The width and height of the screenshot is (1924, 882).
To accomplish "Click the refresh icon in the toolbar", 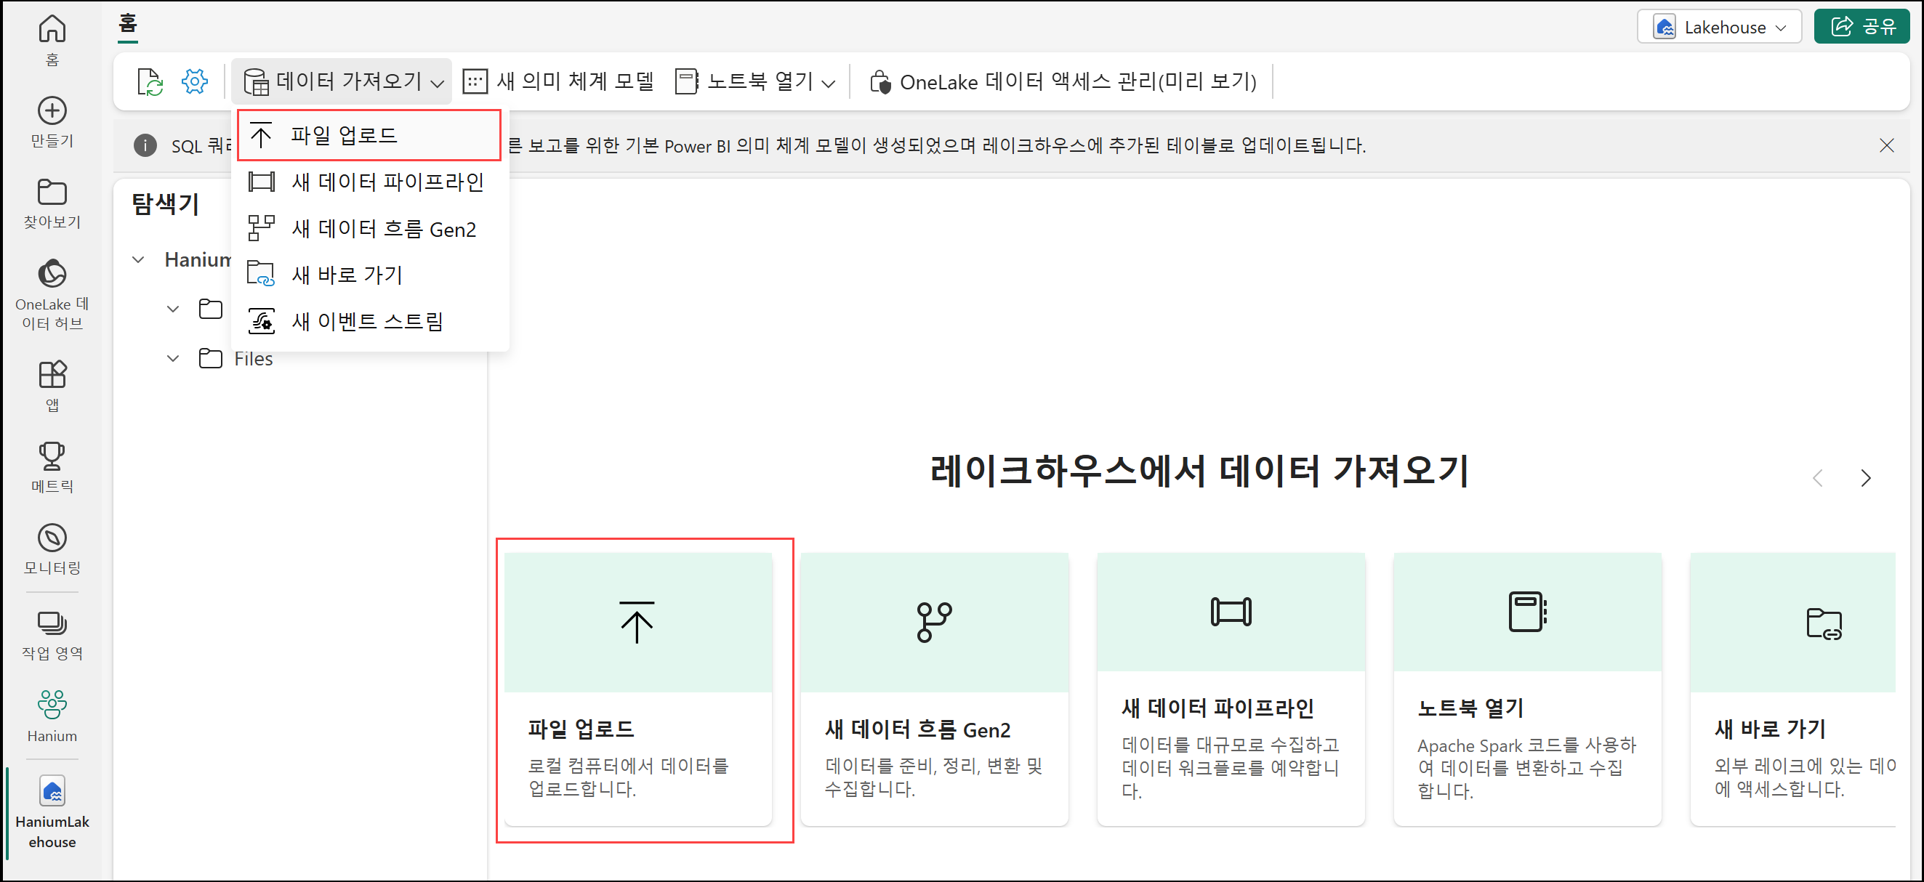I will [150, 81].
